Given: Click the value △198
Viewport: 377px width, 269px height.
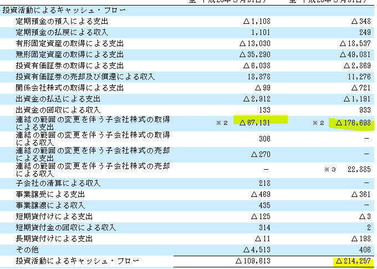Looking at the screenshot, I should point(361,238).
